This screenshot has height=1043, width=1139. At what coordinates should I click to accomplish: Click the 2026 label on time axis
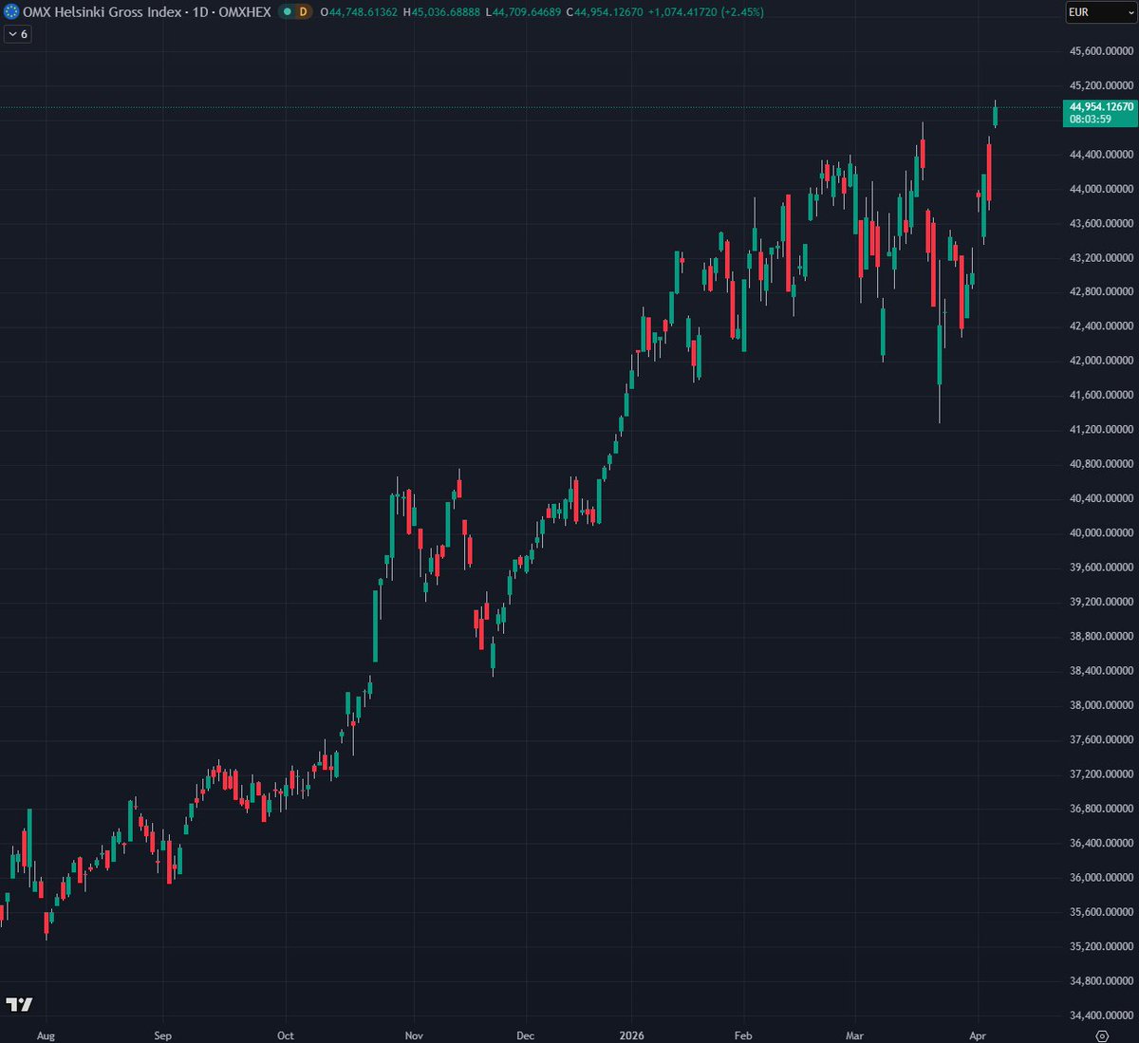point(631,1035)
